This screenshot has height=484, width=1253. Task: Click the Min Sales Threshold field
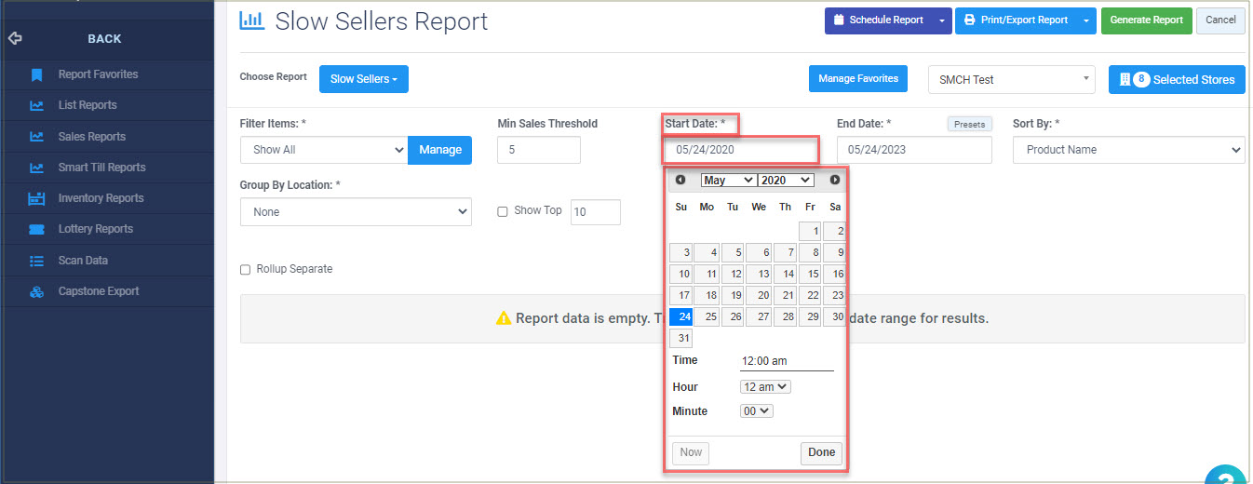pyautogui.click(x=539, y=150)
